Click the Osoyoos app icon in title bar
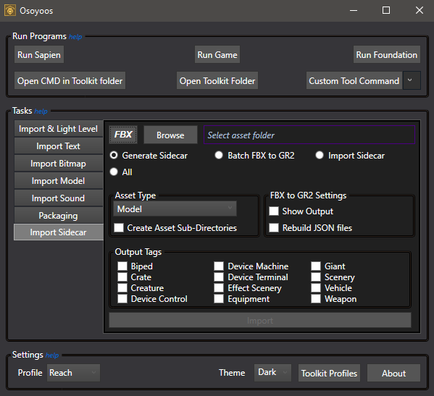The width and height of the screenshot is (434, 396). pos(10,11)
